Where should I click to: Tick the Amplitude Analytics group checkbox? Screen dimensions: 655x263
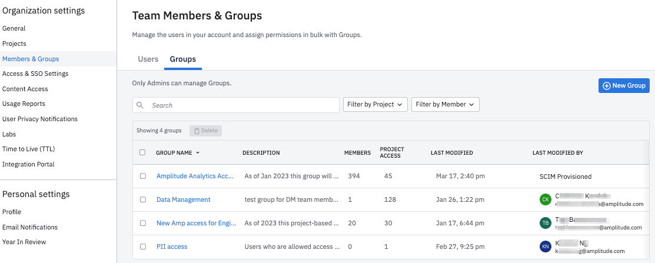pos(143,176)
